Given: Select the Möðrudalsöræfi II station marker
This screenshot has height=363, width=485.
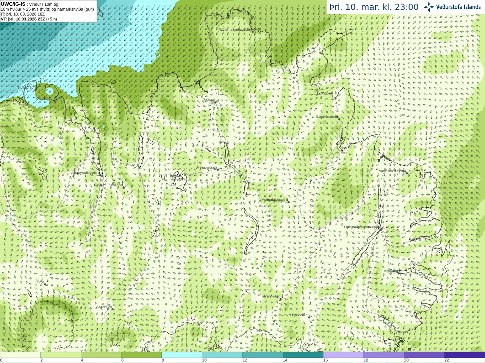Looking at the screenshot, I should [x=288, y=202].
